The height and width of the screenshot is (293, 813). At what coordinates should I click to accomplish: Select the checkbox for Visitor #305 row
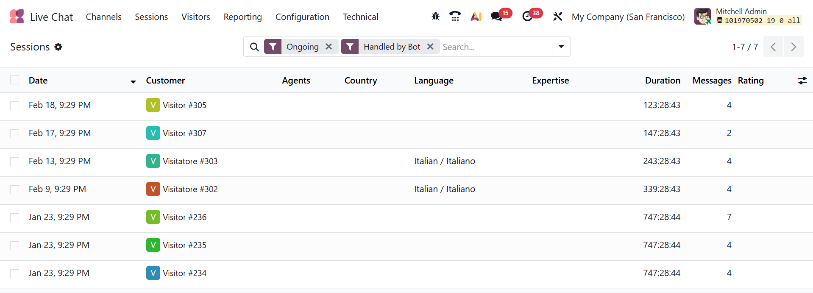(15, 106)
